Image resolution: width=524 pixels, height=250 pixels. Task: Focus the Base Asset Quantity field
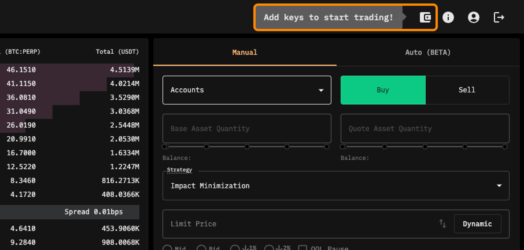(x=247, y=128)
